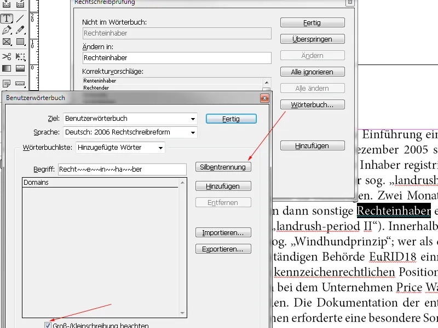
Task: Select the Gradient Feather tool
Action: tap(20, 68)
